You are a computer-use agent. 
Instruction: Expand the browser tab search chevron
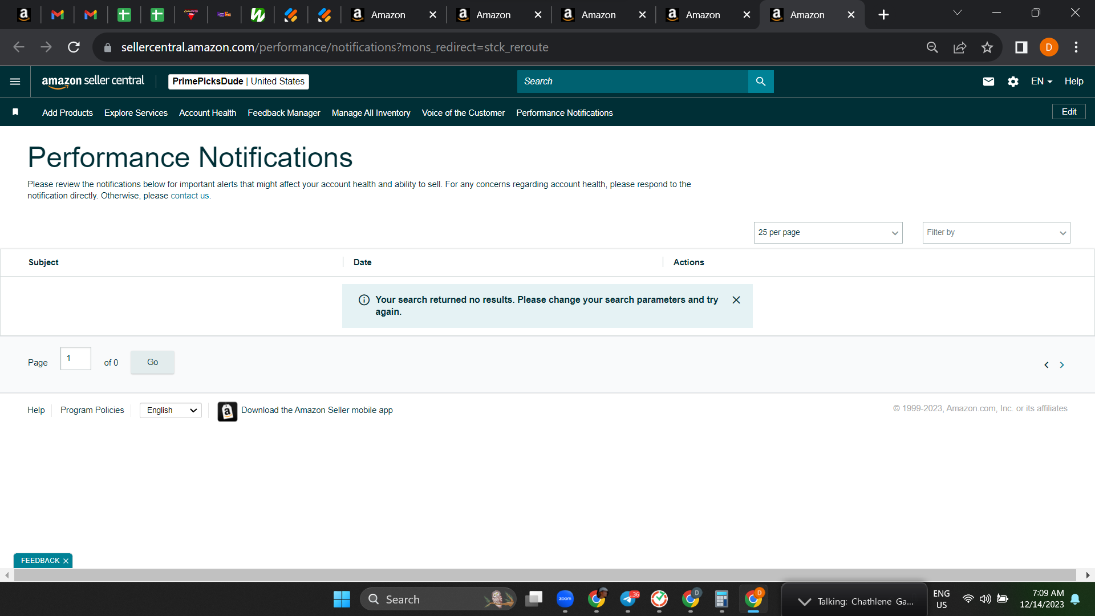(958, 13)
